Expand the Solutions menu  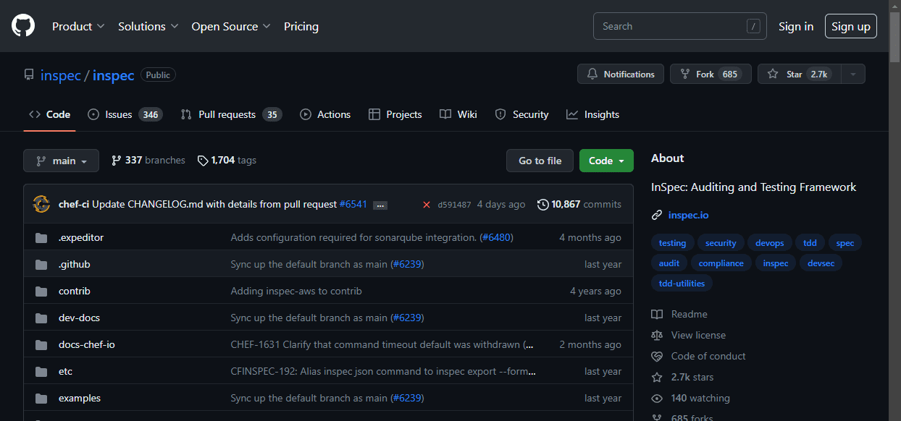[x=148, y=26]
